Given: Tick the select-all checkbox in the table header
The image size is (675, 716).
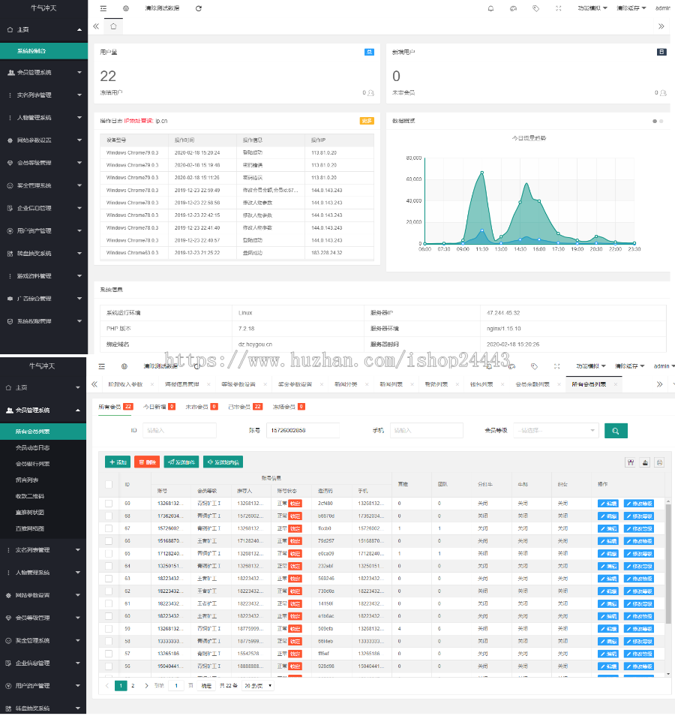Looking at the screenshot, I should (x=109, y=484).
